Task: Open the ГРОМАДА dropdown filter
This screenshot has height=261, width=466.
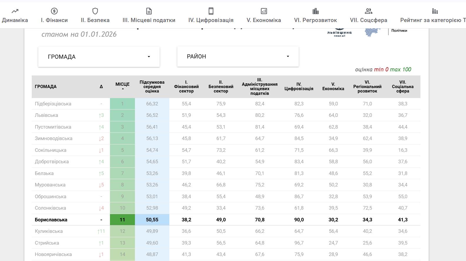Action: click(99, 57)
